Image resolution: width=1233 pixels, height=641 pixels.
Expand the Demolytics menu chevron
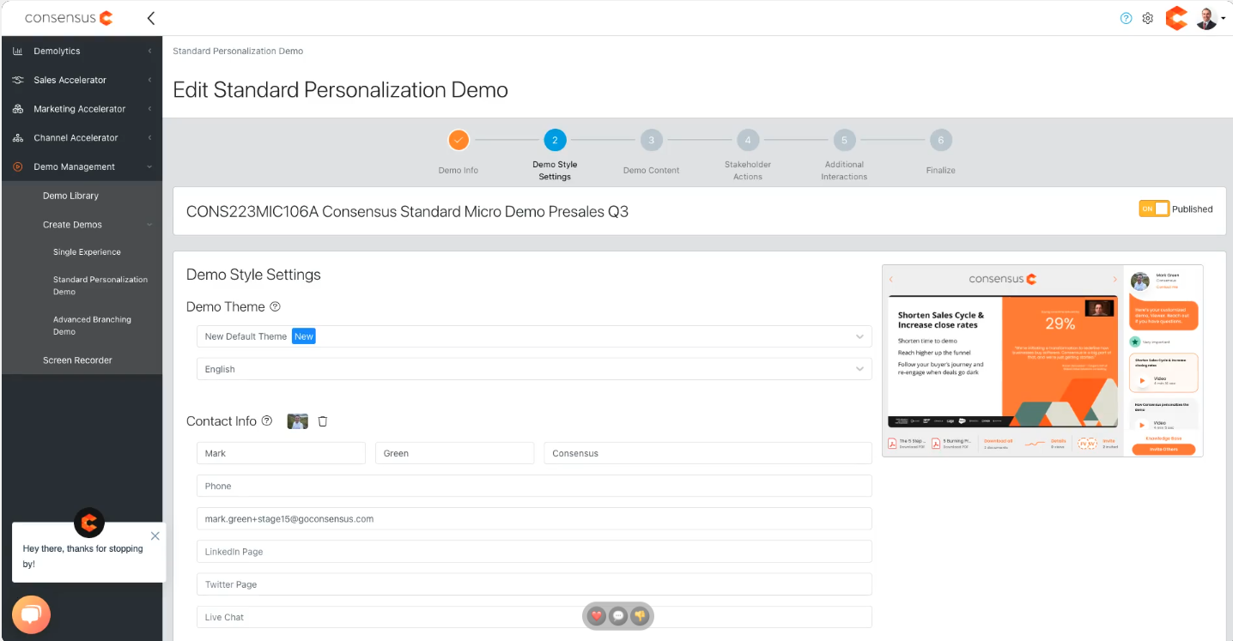149,51
